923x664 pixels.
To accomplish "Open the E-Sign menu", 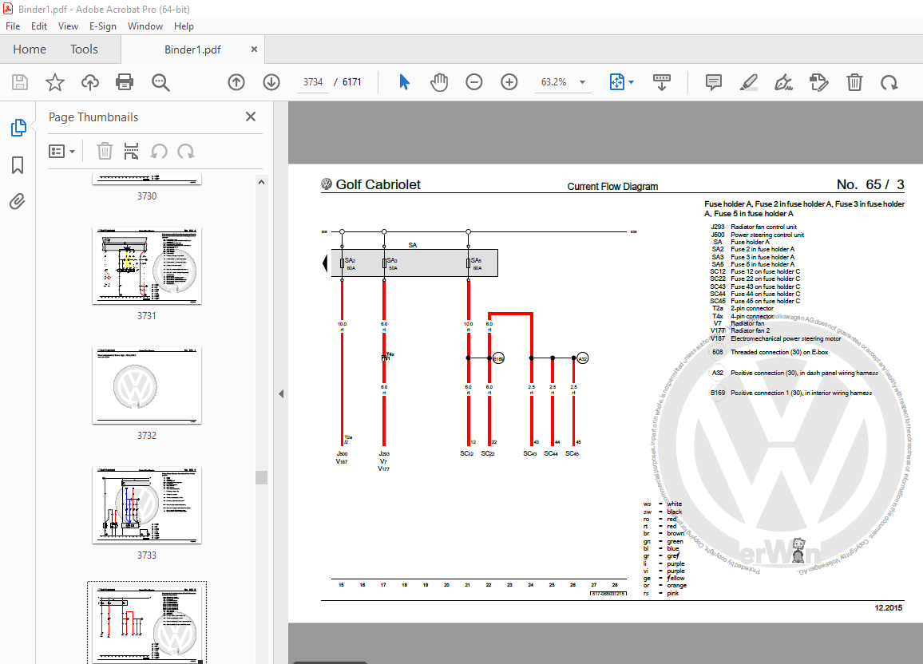I will point(102,26).
